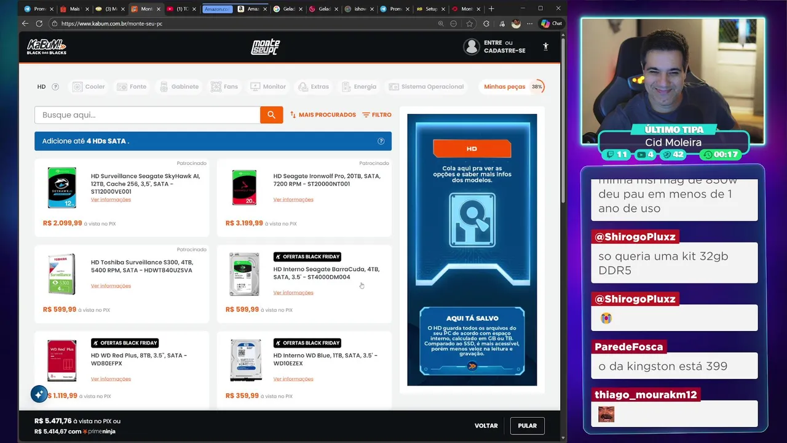Click the 'HD Surveillance Seagate SkyHawk AI' title
The width and height of the screenshot is (787, 443).
(145, 183)
